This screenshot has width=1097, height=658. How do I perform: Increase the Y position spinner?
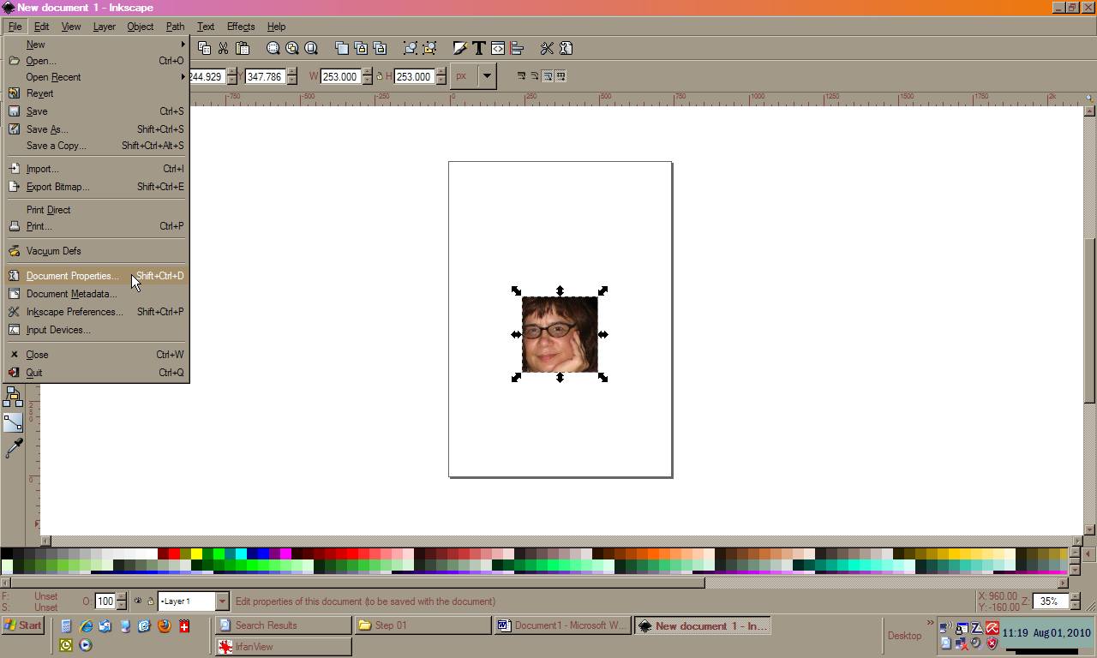pyautogui.click(x=293, y=72)
